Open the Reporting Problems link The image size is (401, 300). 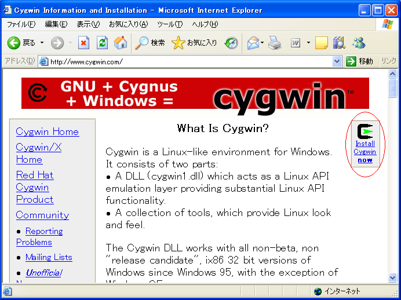click(39, 237)
